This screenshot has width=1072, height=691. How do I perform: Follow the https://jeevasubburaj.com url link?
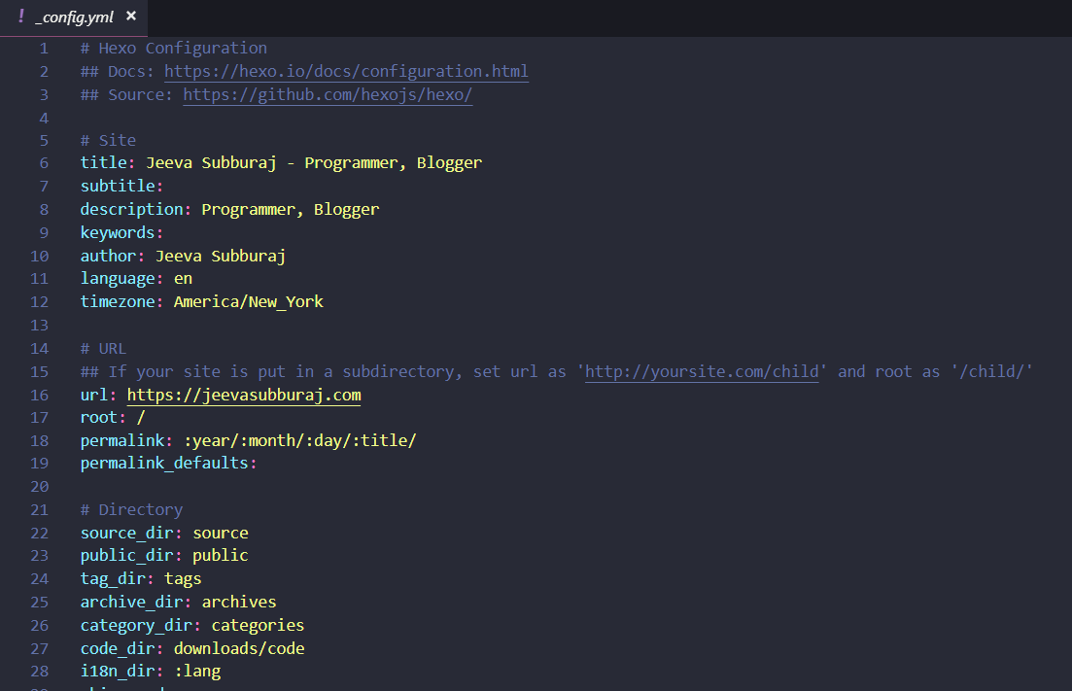point(244,395)
